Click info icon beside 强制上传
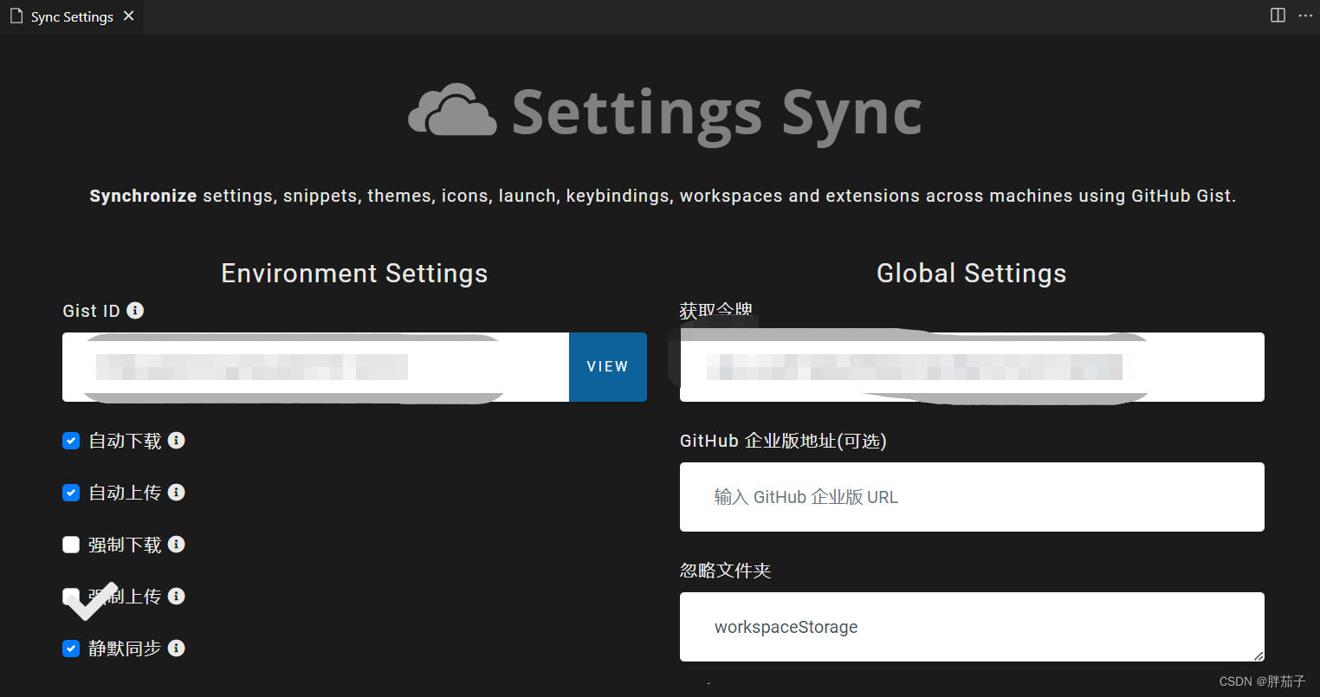The width and height of the screenshot is (1320, 697). tap(176, 596)
